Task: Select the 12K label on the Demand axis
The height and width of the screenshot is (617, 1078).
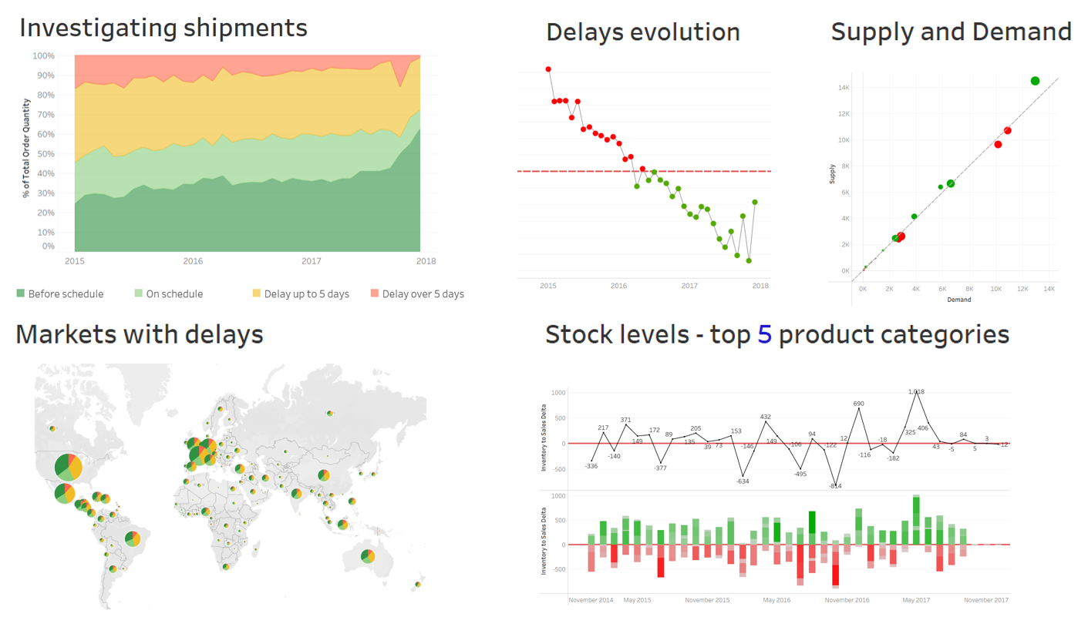Action: tap(1022, 289)
